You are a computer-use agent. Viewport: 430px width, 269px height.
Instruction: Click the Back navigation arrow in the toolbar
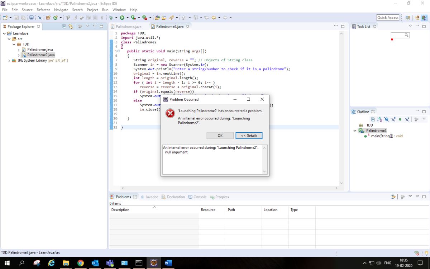point(214,18)
